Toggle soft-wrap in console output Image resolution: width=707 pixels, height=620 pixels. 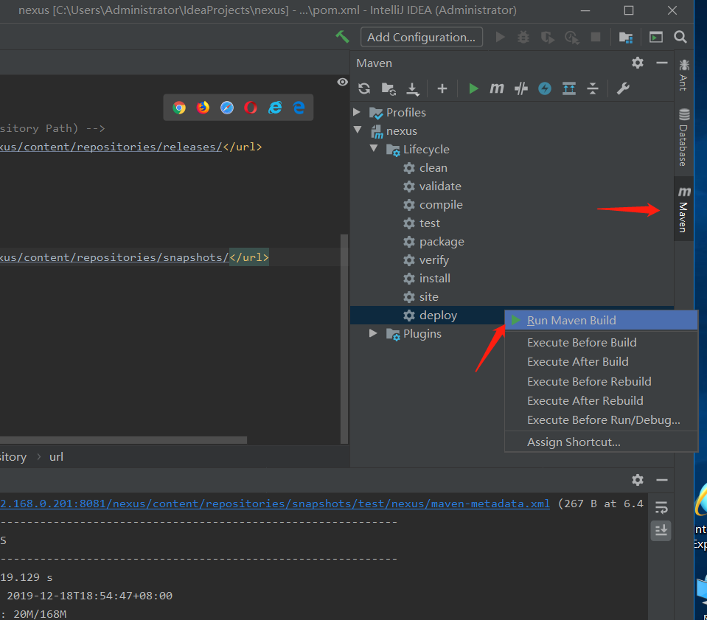[x=661, y=508]
